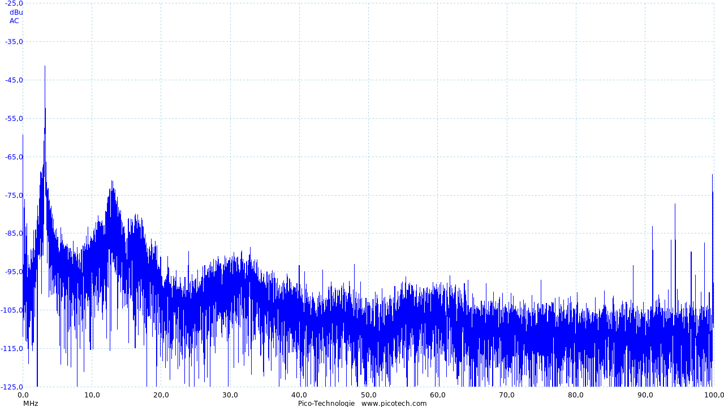Click the -95,0 y-axis label
The height and width of the screenshot is (407, 724).
click(x=14, y=271)
